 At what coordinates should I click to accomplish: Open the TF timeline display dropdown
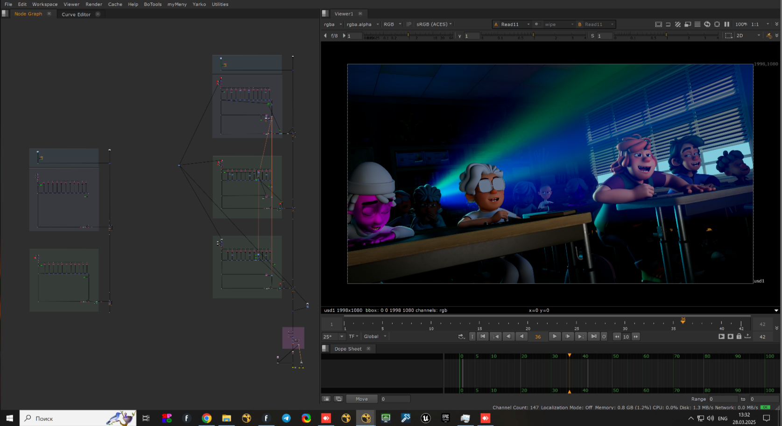353,336
